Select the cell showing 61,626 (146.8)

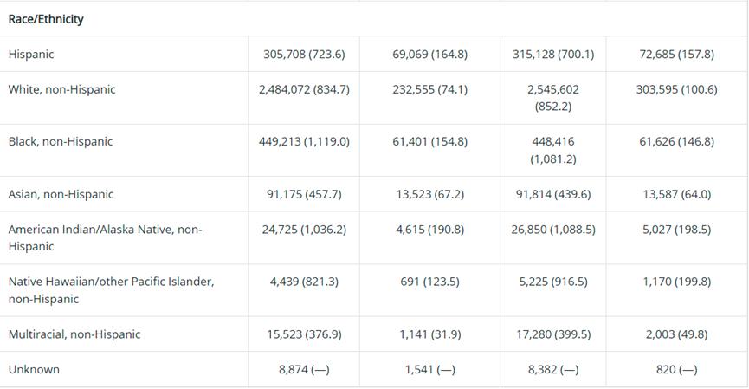coord(676,141)
